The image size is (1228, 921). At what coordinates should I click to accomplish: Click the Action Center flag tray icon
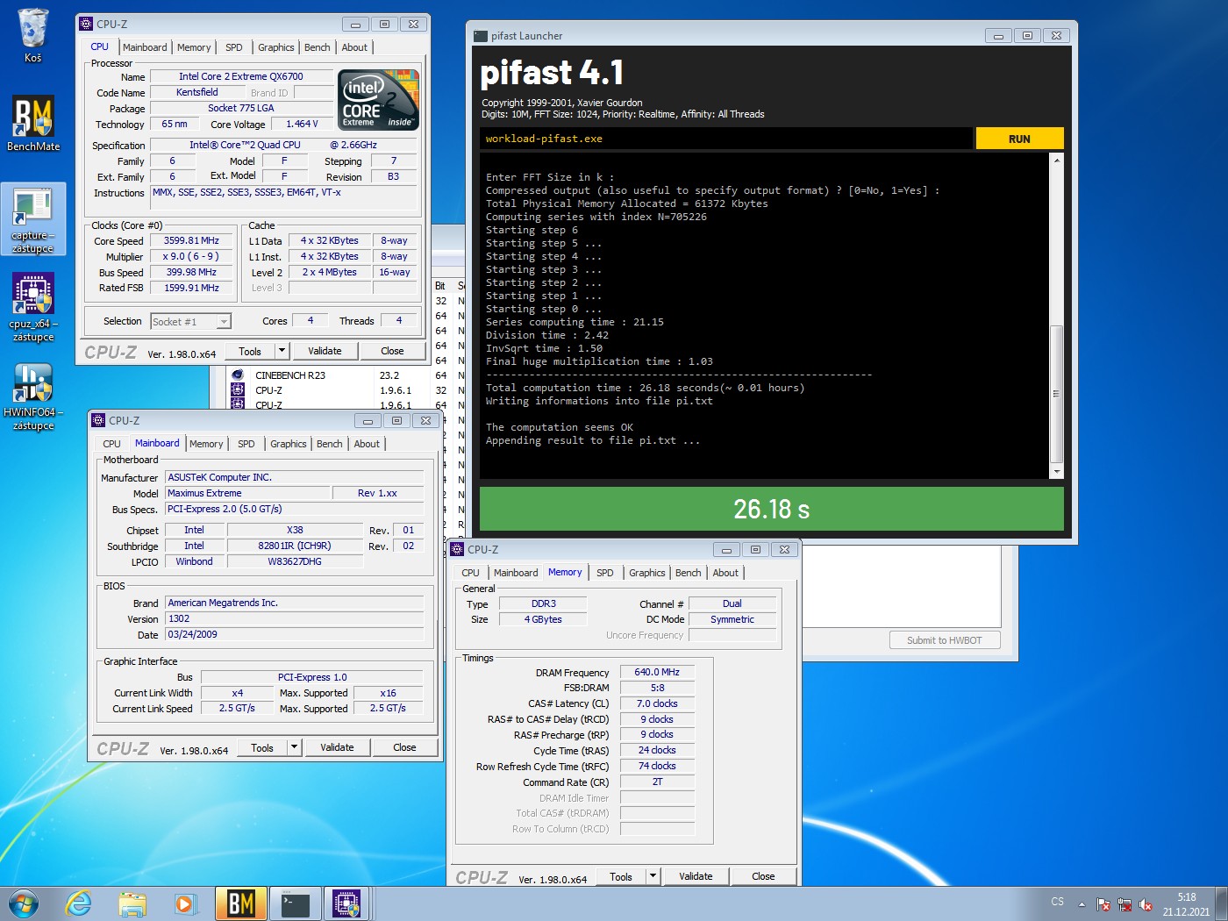coord(1103,904)
